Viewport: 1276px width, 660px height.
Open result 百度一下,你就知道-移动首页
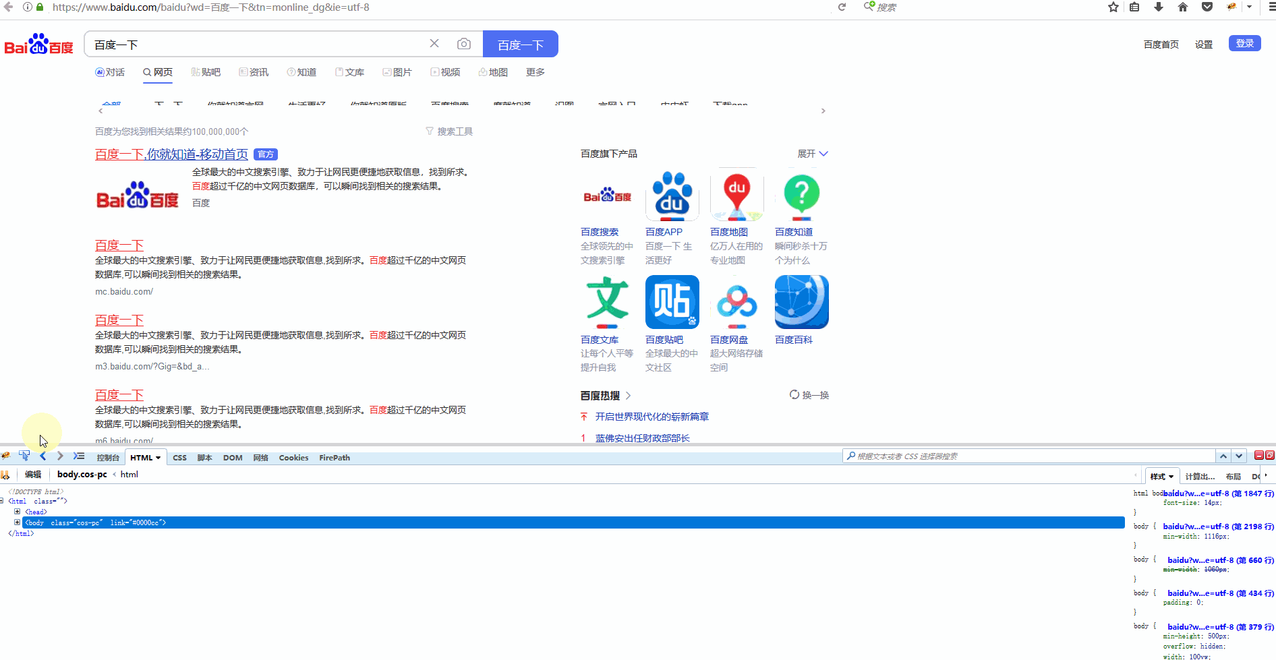[x=171, y=154]
